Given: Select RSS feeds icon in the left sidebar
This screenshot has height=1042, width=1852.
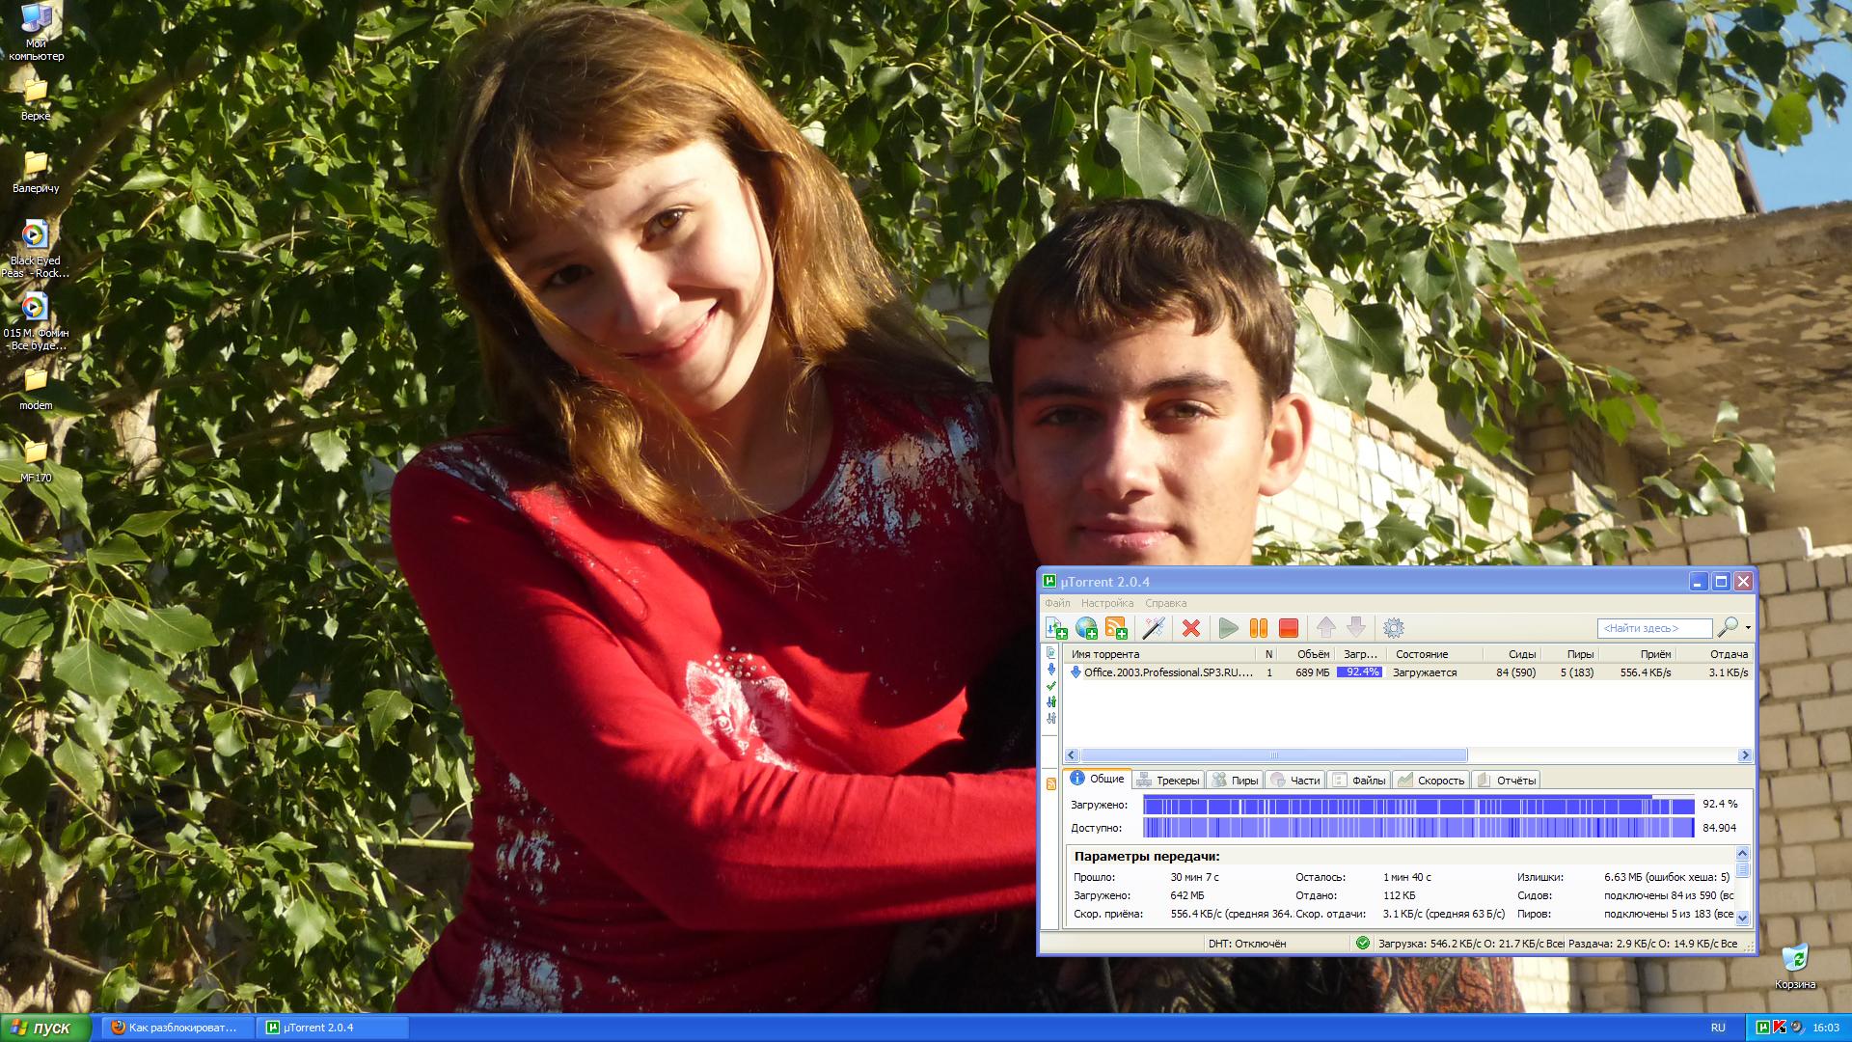Looking at the screenshot, I should tap(1051, 783).
